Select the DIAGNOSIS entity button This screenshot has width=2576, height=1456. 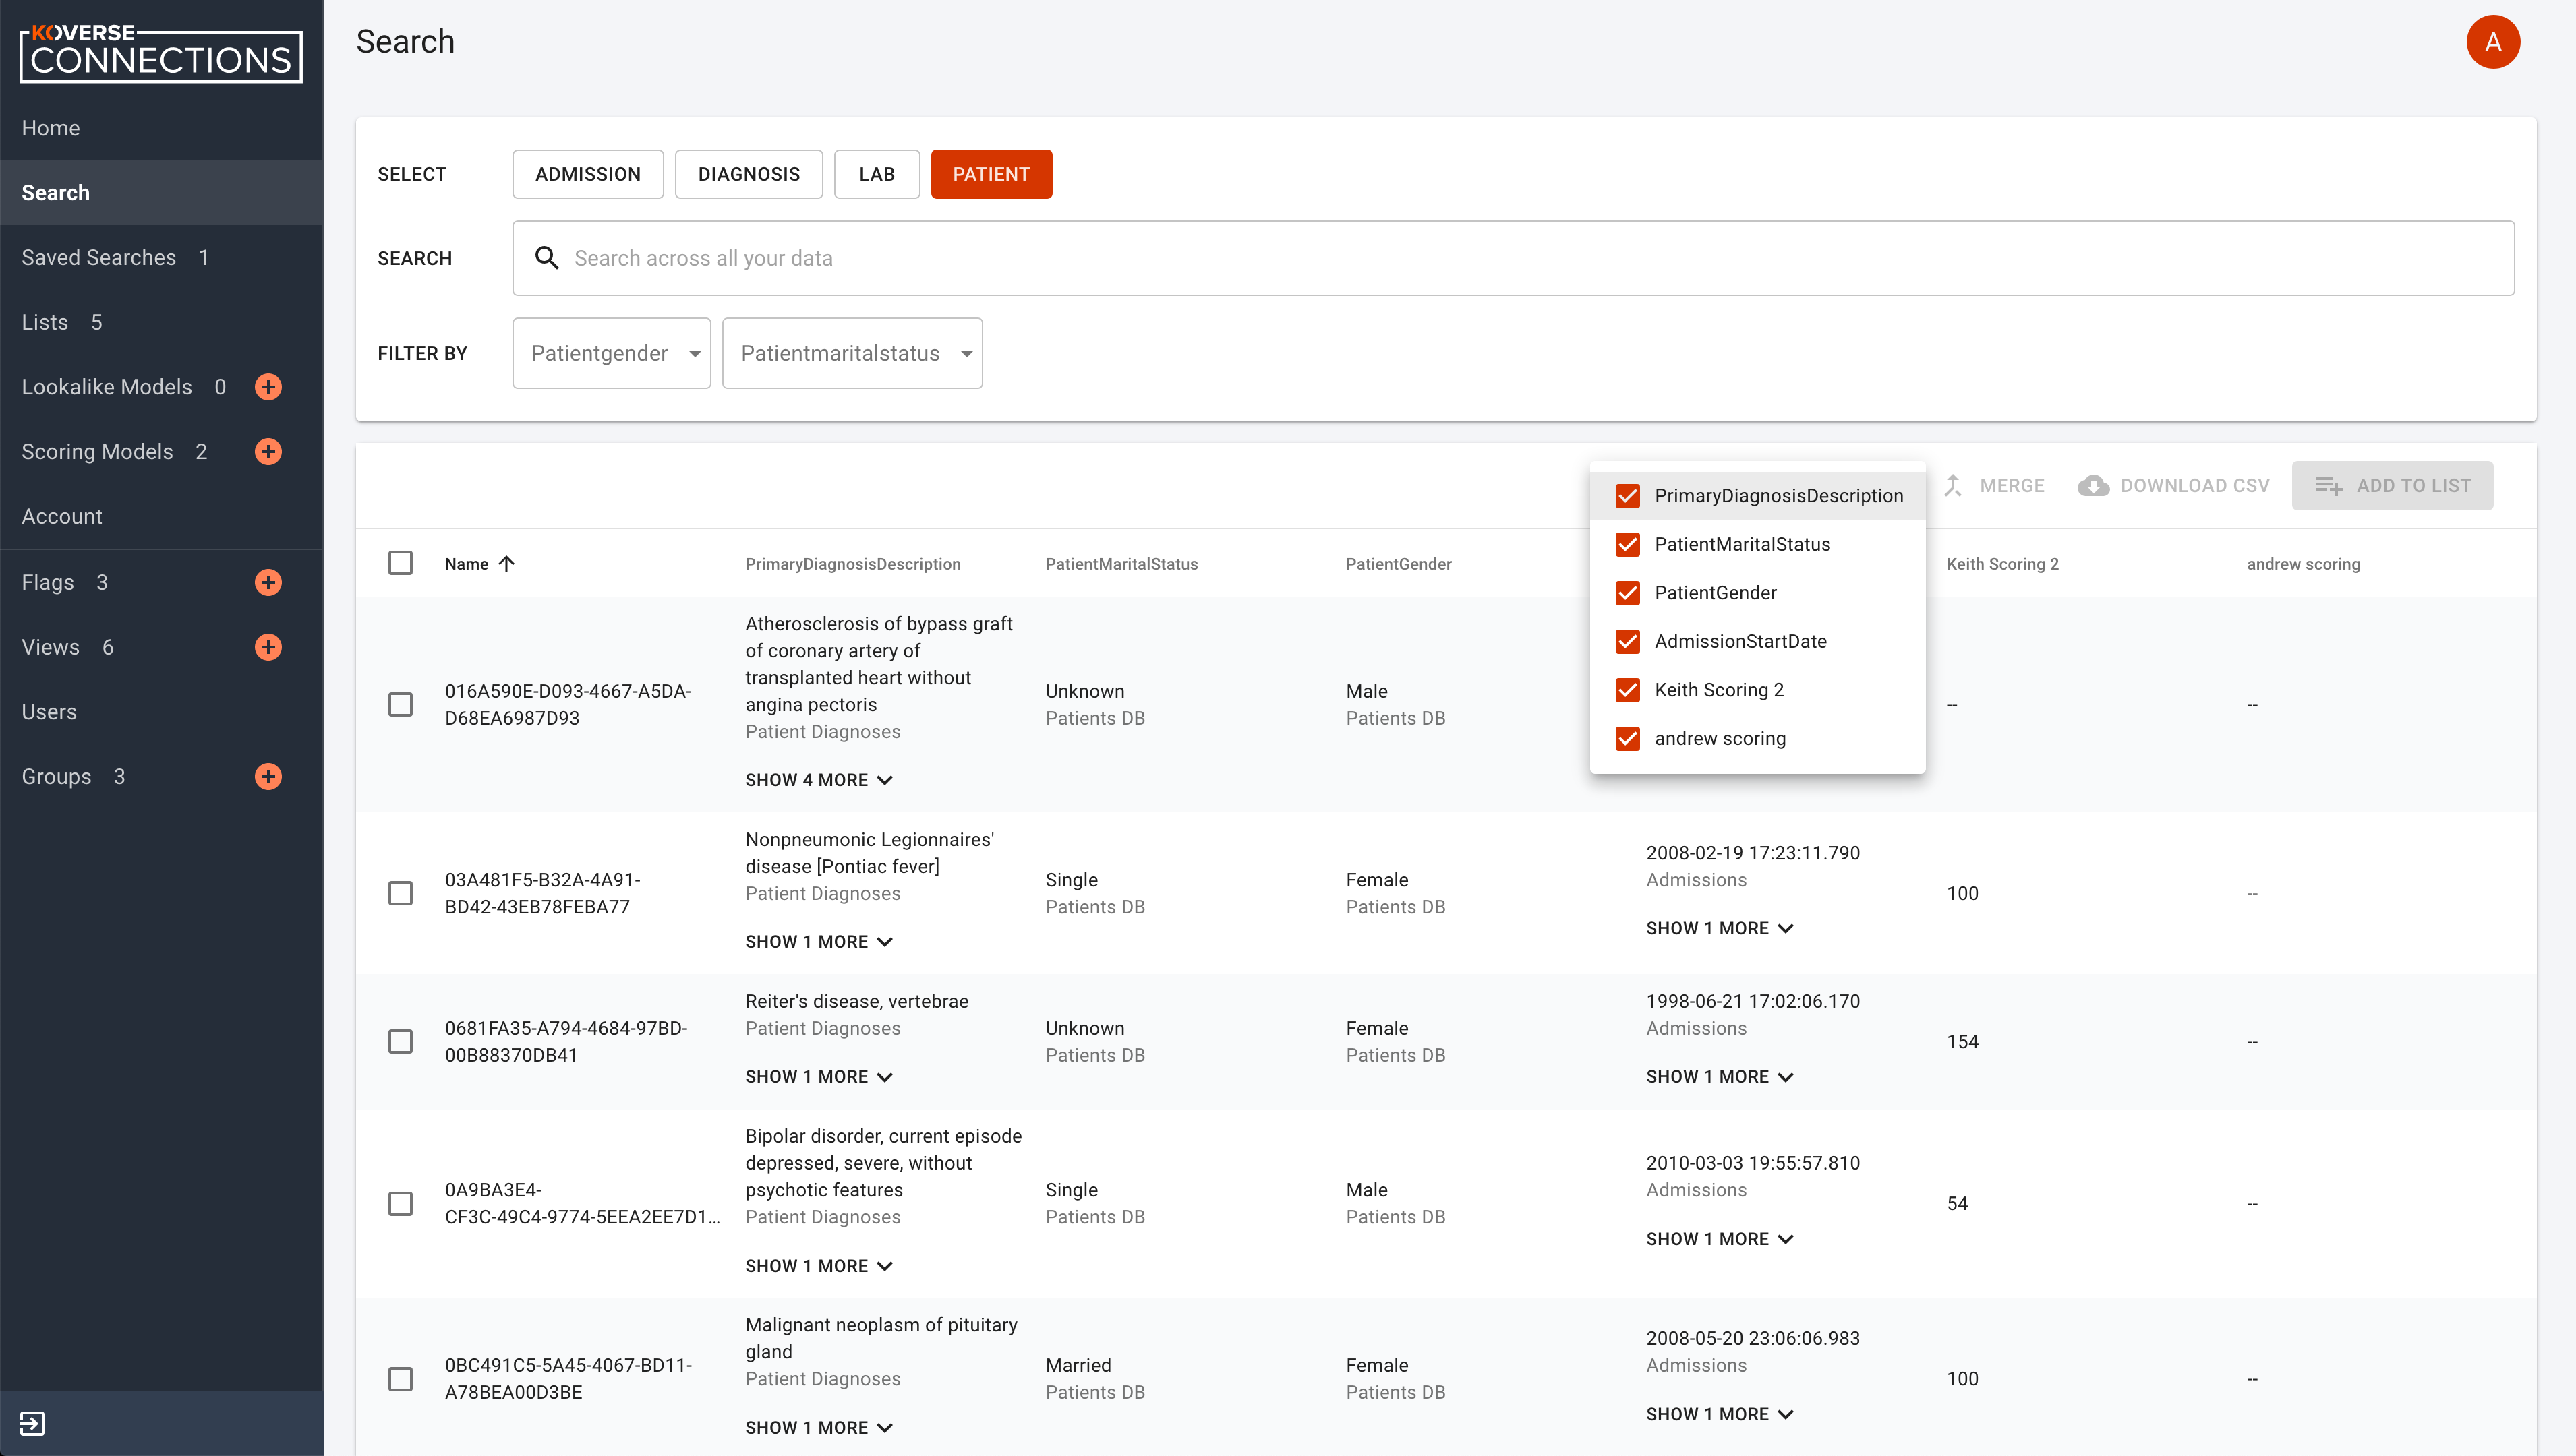[x=749, y=174]
